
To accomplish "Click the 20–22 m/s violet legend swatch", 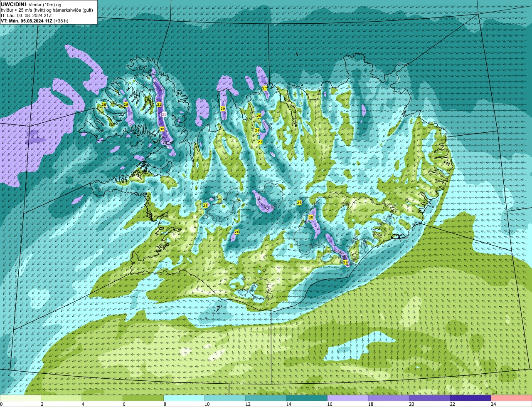I will [430, 398].
